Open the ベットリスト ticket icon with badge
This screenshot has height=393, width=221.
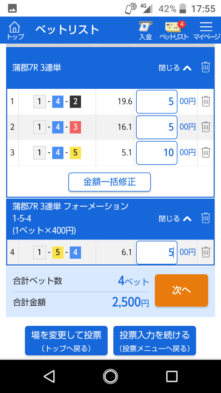point(174,30)
